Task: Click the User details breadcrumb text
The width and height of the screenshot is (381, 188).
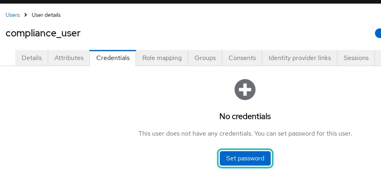Action: click(x=46, y=15)
